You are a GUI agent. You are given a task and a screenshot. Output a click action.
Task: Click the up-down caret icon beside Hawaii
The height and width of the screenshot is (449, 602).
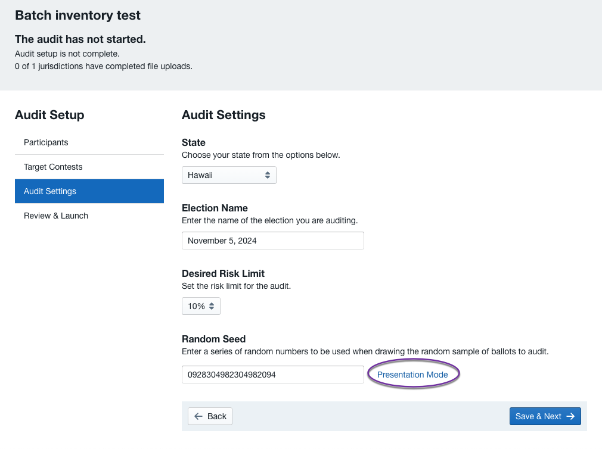click(x=267, y=175)
